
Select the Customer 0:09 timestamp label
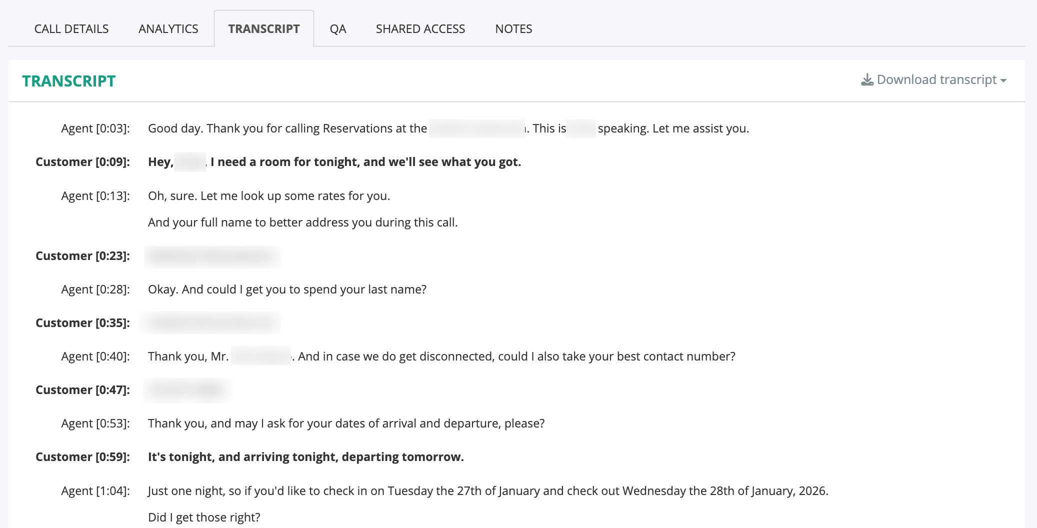(82, 162)
